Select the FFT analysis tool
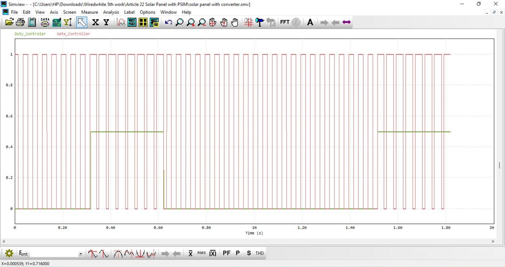Image resolution: width=505 pixels, height=267 pixels. pyautogui.click(x=285, y=22)
